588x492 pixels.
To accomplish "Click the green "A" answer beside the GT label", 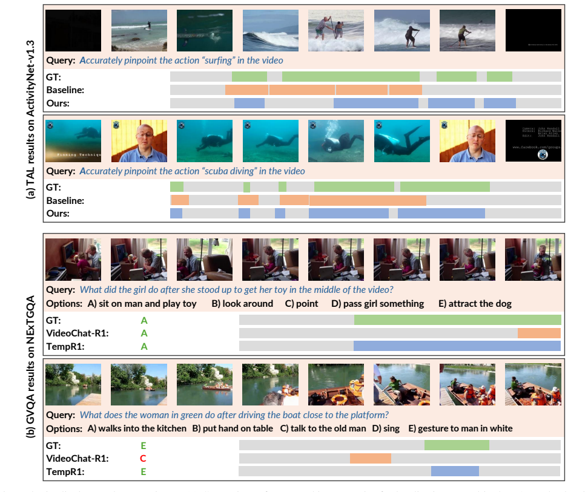I will [x=144, y=320].
